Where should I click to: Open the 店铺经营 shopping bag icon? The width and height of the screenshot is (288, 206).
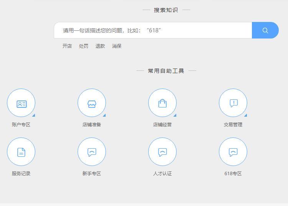click(162, 103)
